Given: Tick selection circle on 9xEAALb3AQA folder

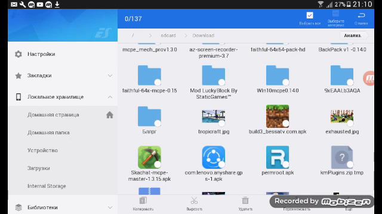Looking at the screenshot, I should [x=350, y=83].
